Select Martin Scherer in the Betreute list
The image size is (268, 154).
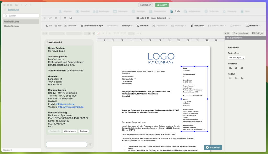[11, 26]
